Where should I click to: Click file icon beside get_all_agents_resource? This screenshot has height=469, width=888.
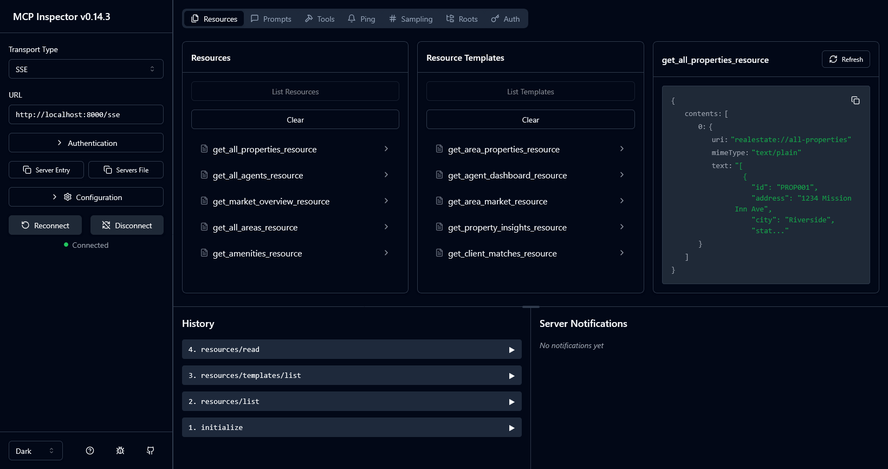click(x=204, y=175)
